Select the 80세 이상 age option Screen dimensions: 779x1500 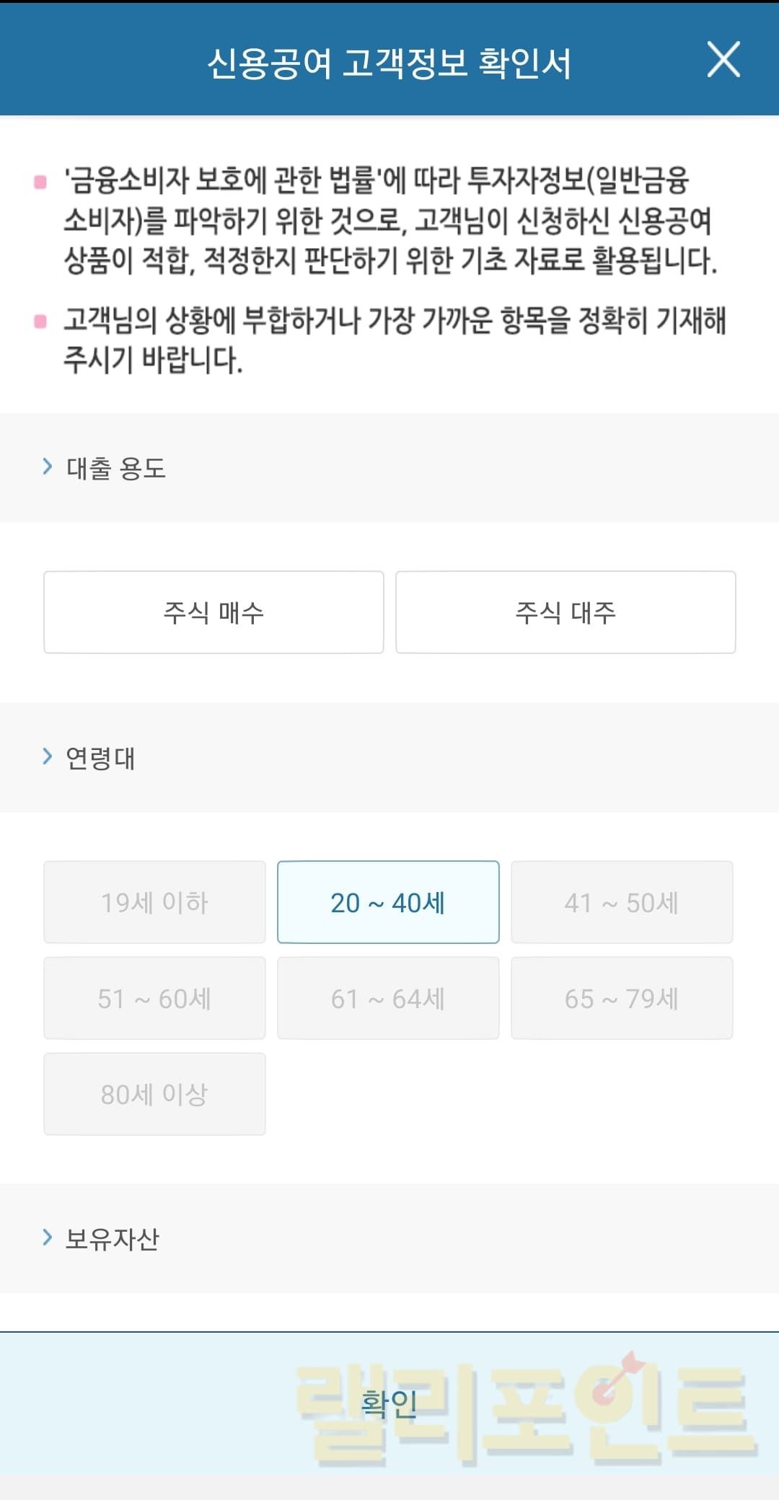pyautogui.click(x=154, y=1094)
